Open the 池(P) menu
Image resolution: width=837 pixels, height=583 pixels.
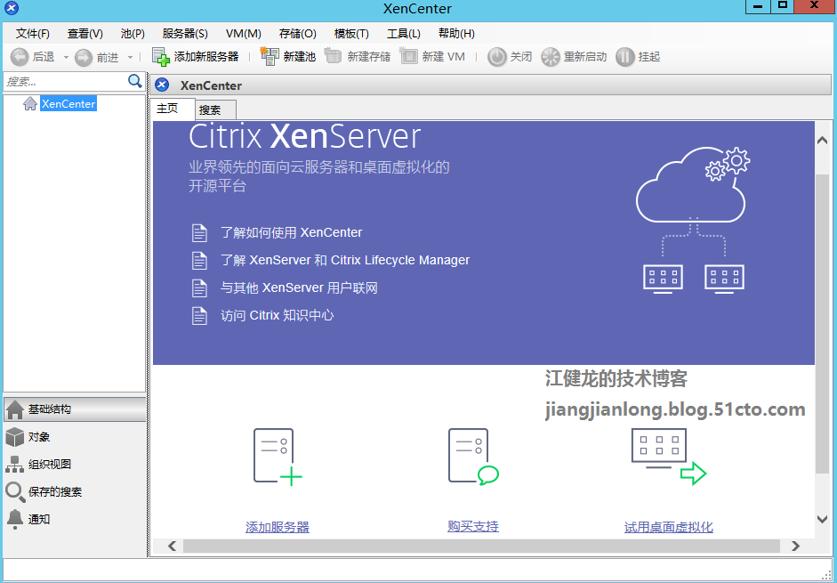[x=133, y=34]
